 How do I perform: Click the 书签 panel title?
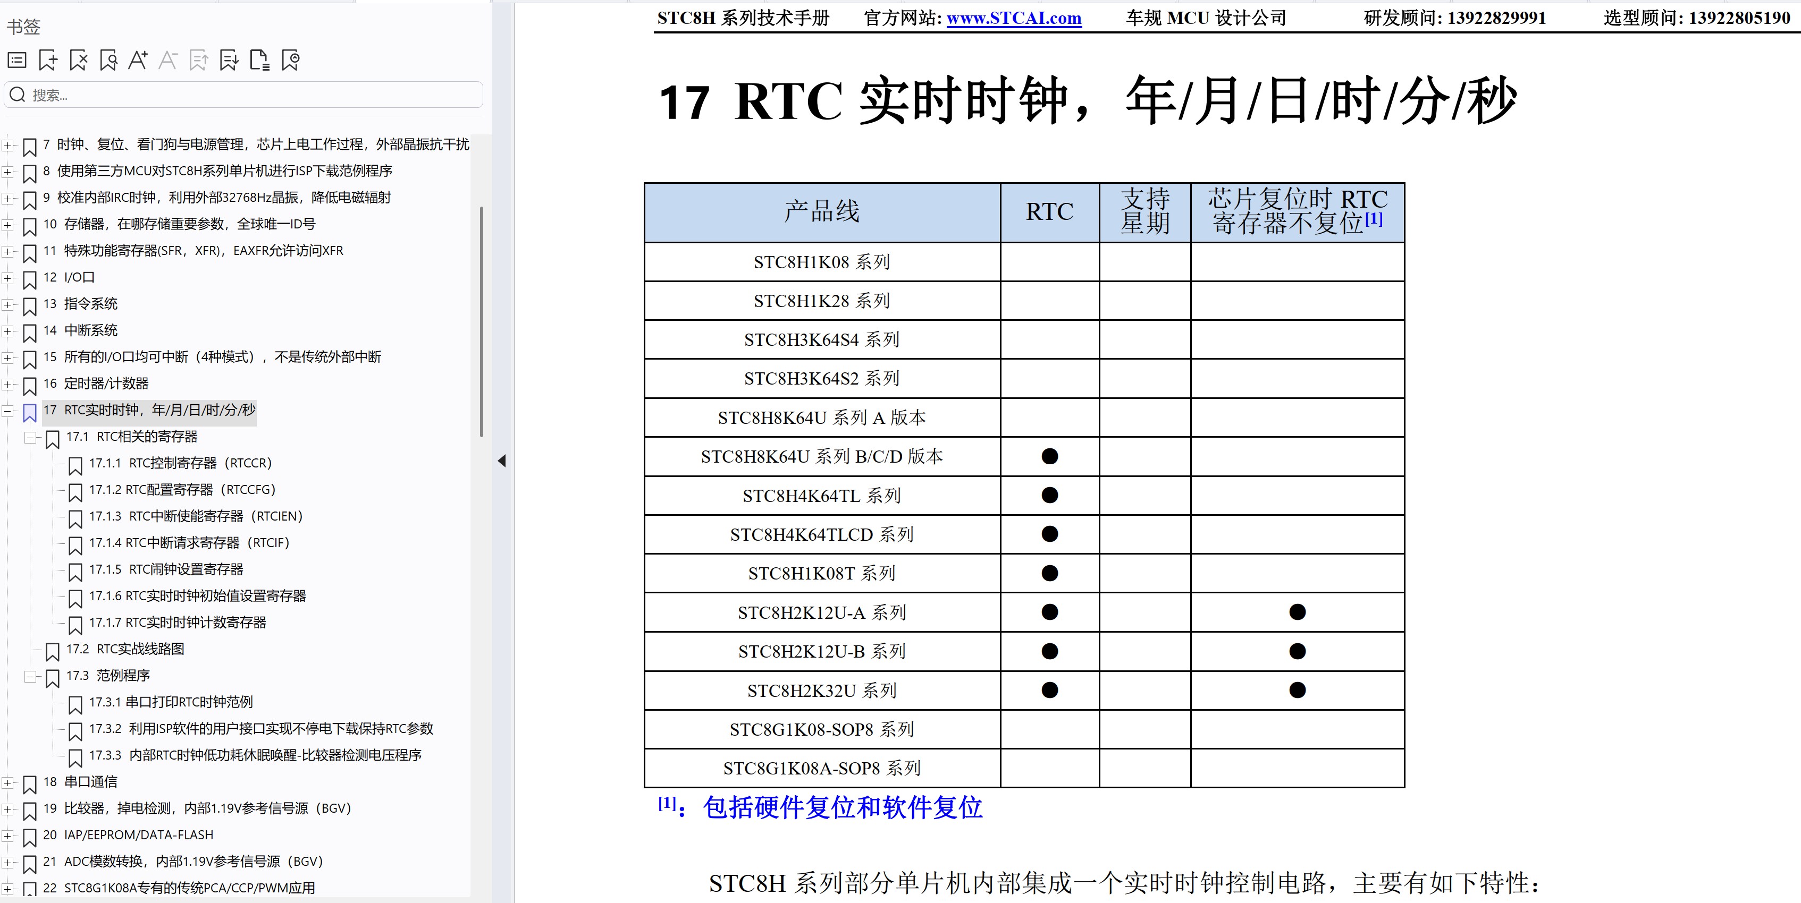23,27
